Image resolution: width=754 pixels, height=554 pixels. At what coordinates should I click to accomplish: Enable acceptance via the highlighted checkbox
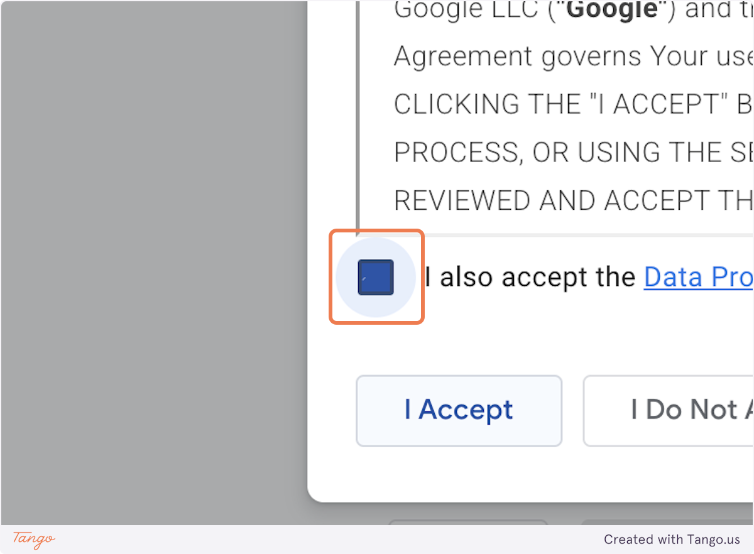coord(376,277)
